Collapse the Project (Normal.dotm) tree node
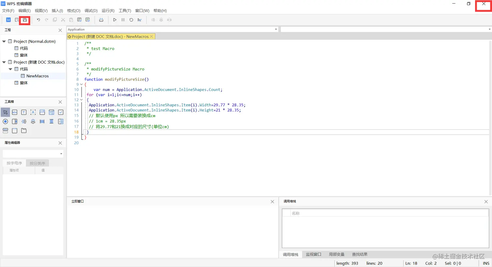The height and width of the screenshot is (267, 492). point(4,41)
